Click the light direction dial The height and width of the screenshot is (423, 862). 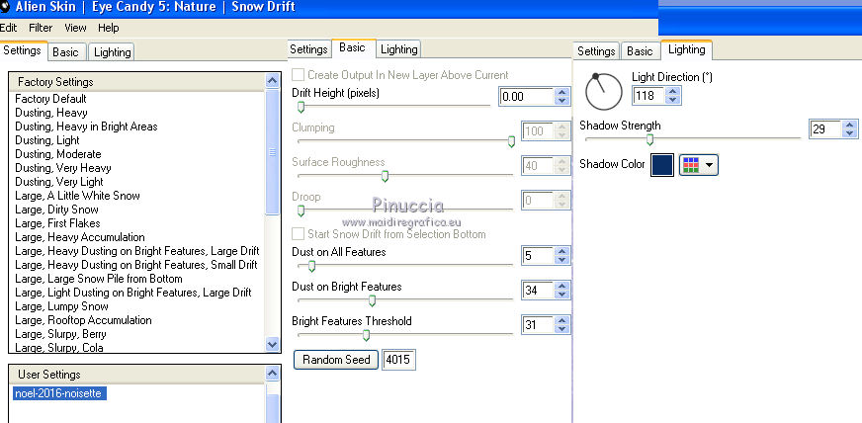(604, 91)
